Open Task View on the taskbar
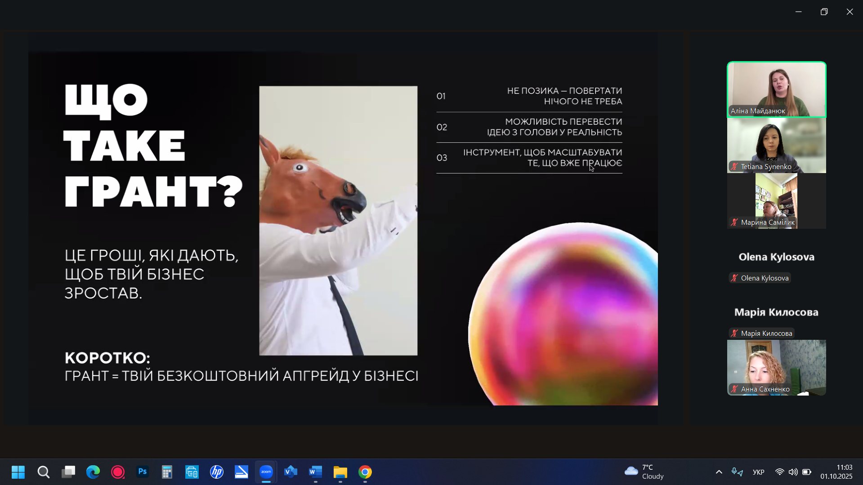The height and width of the screenshot is (485, 863). click(x=68, y=472)
